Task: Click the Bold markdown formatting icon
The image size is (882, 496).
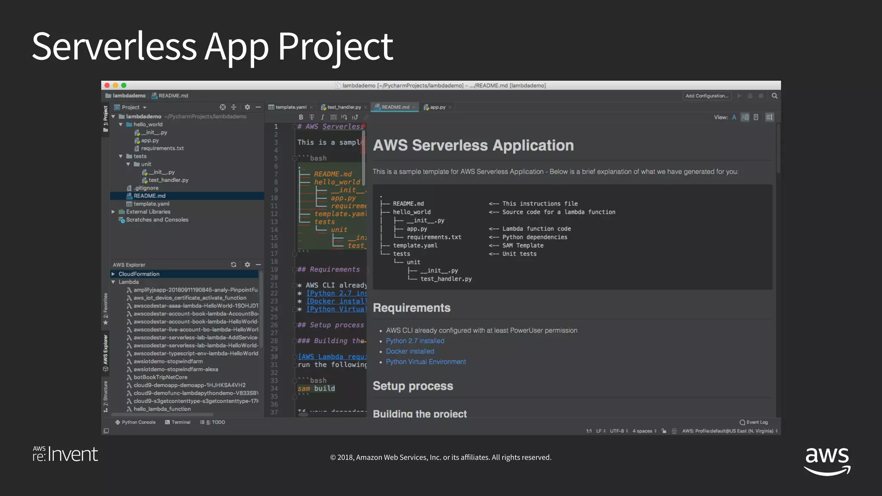Action: (301, 117)
